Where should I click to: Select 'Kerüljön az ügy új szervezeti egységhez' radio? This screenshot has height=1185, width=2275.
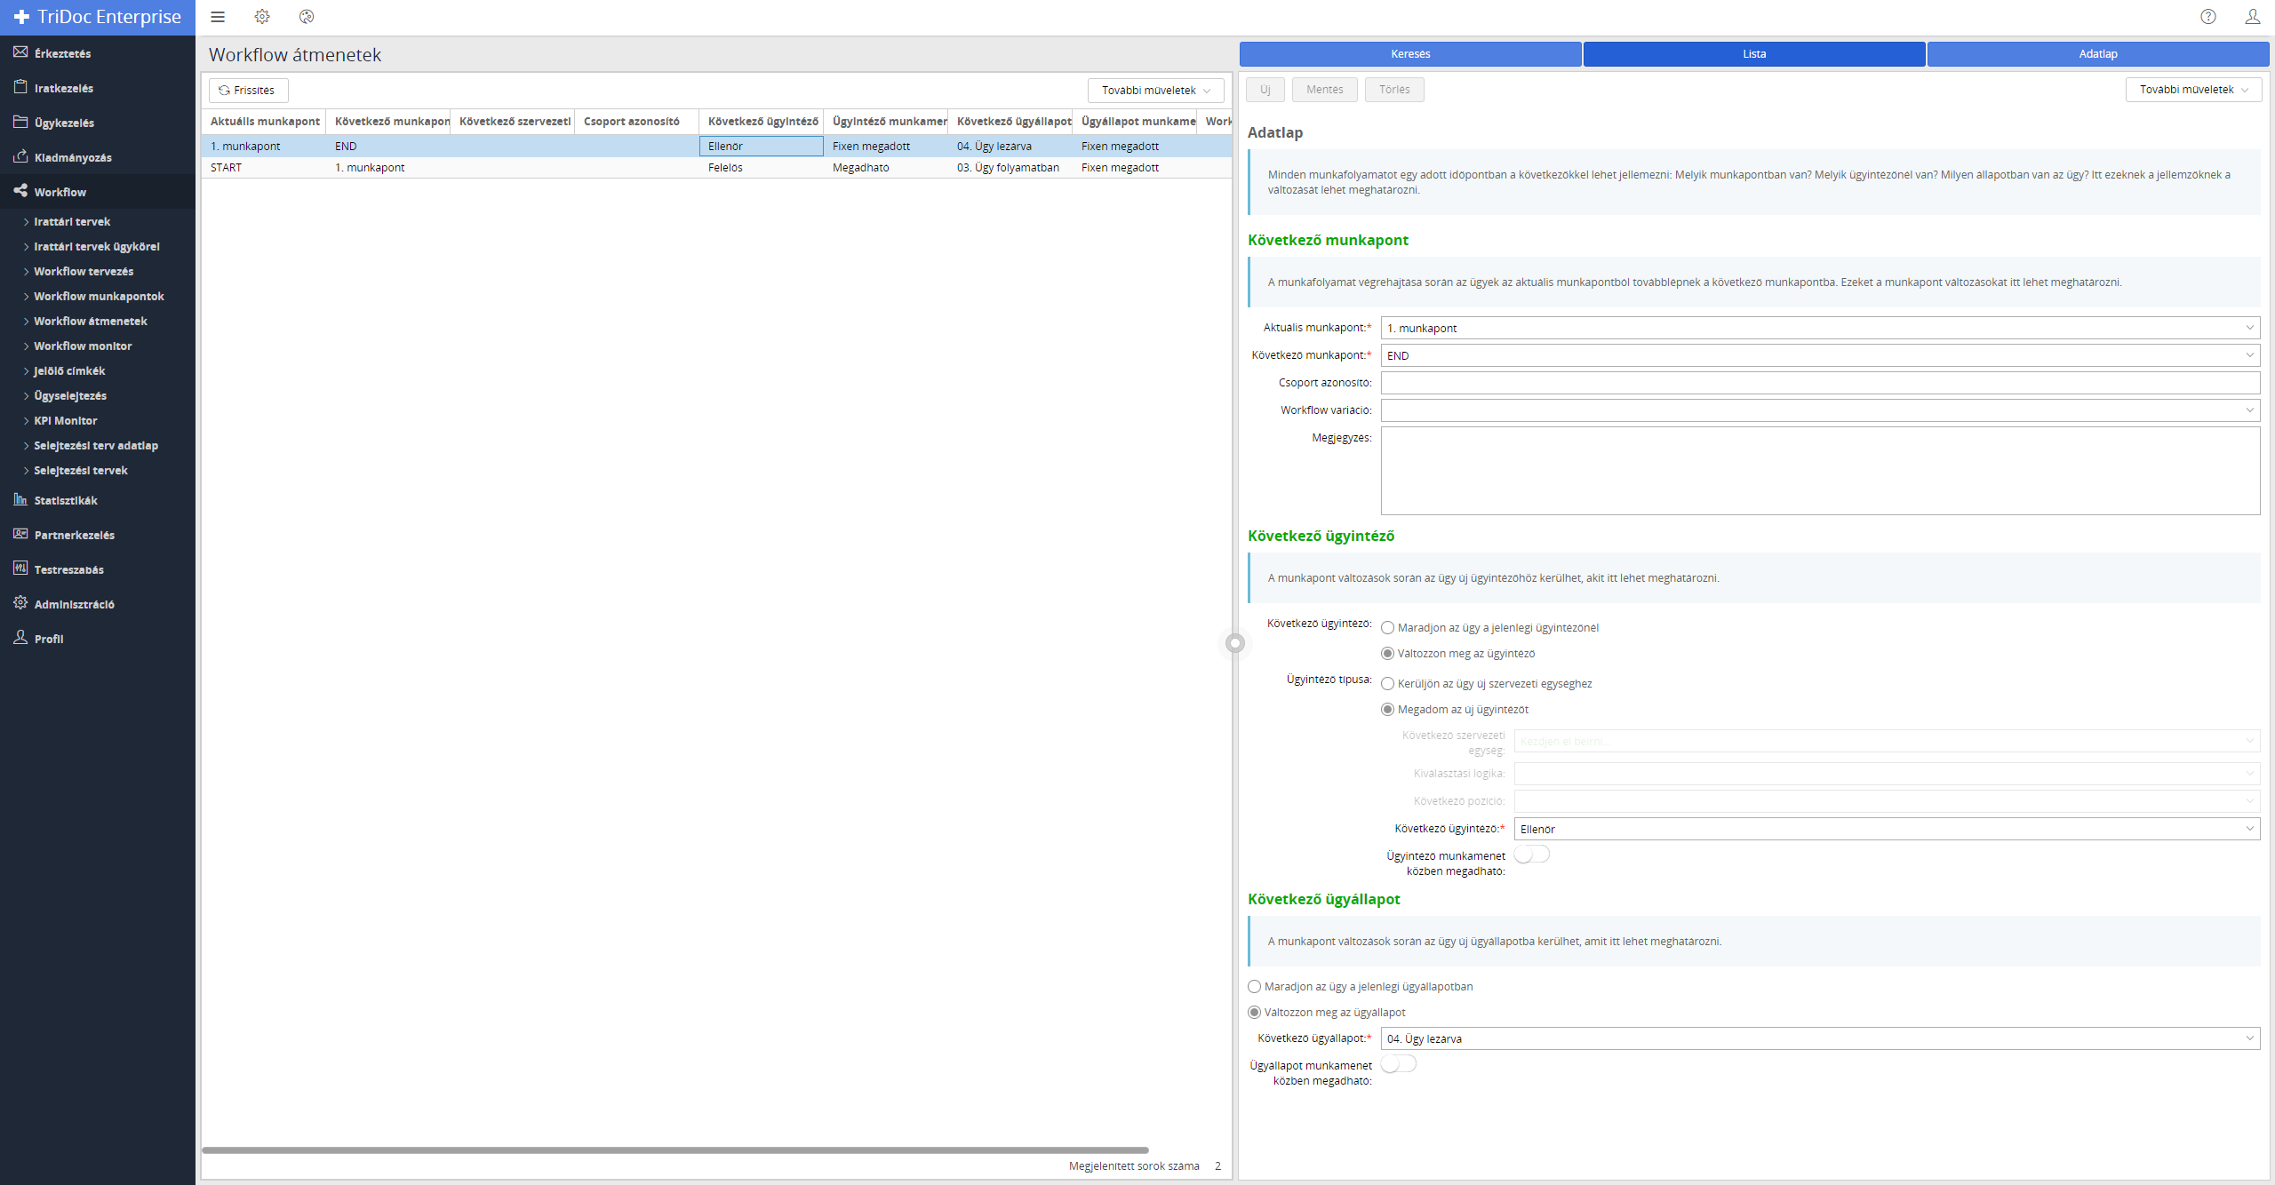click(1387, 684)
